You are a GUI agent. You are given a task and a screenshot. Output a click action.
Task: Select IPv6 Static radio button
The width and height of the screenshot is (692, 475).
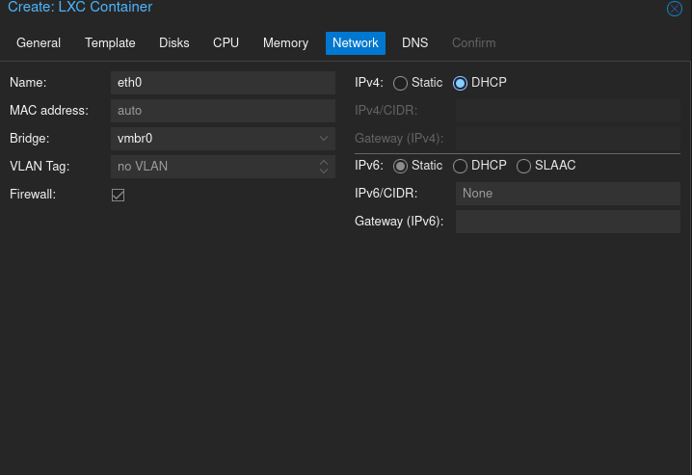[x=400, y=166]
